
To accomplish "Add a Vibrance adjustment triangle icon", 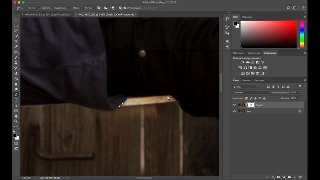I will [x=263, y=62].
